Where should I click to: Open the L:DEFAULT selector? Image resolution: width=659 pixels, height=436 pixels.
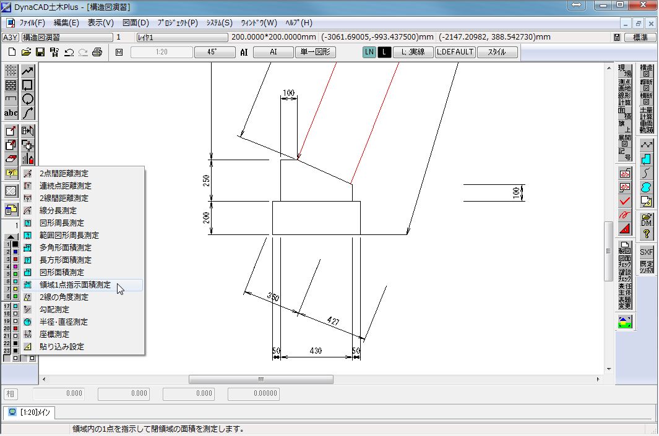pos(455,52)
